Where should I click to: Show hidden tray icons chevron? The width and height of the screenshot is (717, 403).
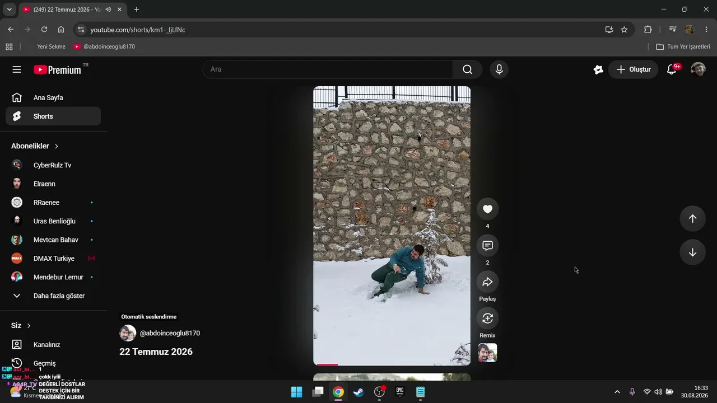pyautogui.click(x=617, y=392)
